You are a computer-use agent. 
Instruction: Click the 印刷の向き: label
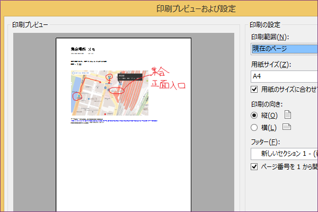(x=267, y=104)
